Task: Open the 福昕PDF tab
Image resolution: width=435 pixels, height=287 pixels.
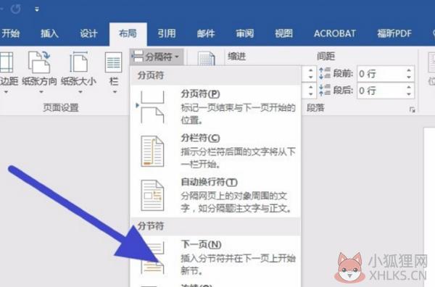Action: coord(394,33)
